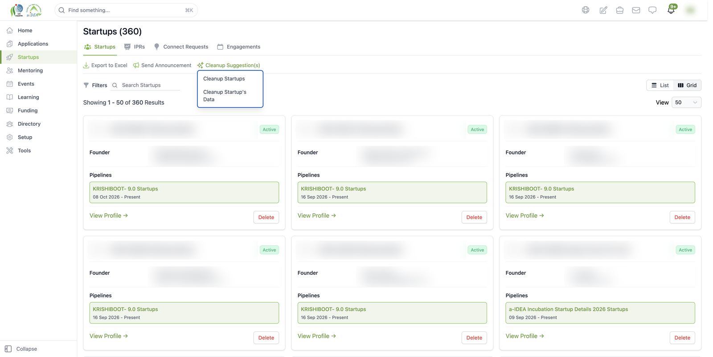Click the Learning book sidebar icon
The image size is (713, 357).
[x=9, y=97]
